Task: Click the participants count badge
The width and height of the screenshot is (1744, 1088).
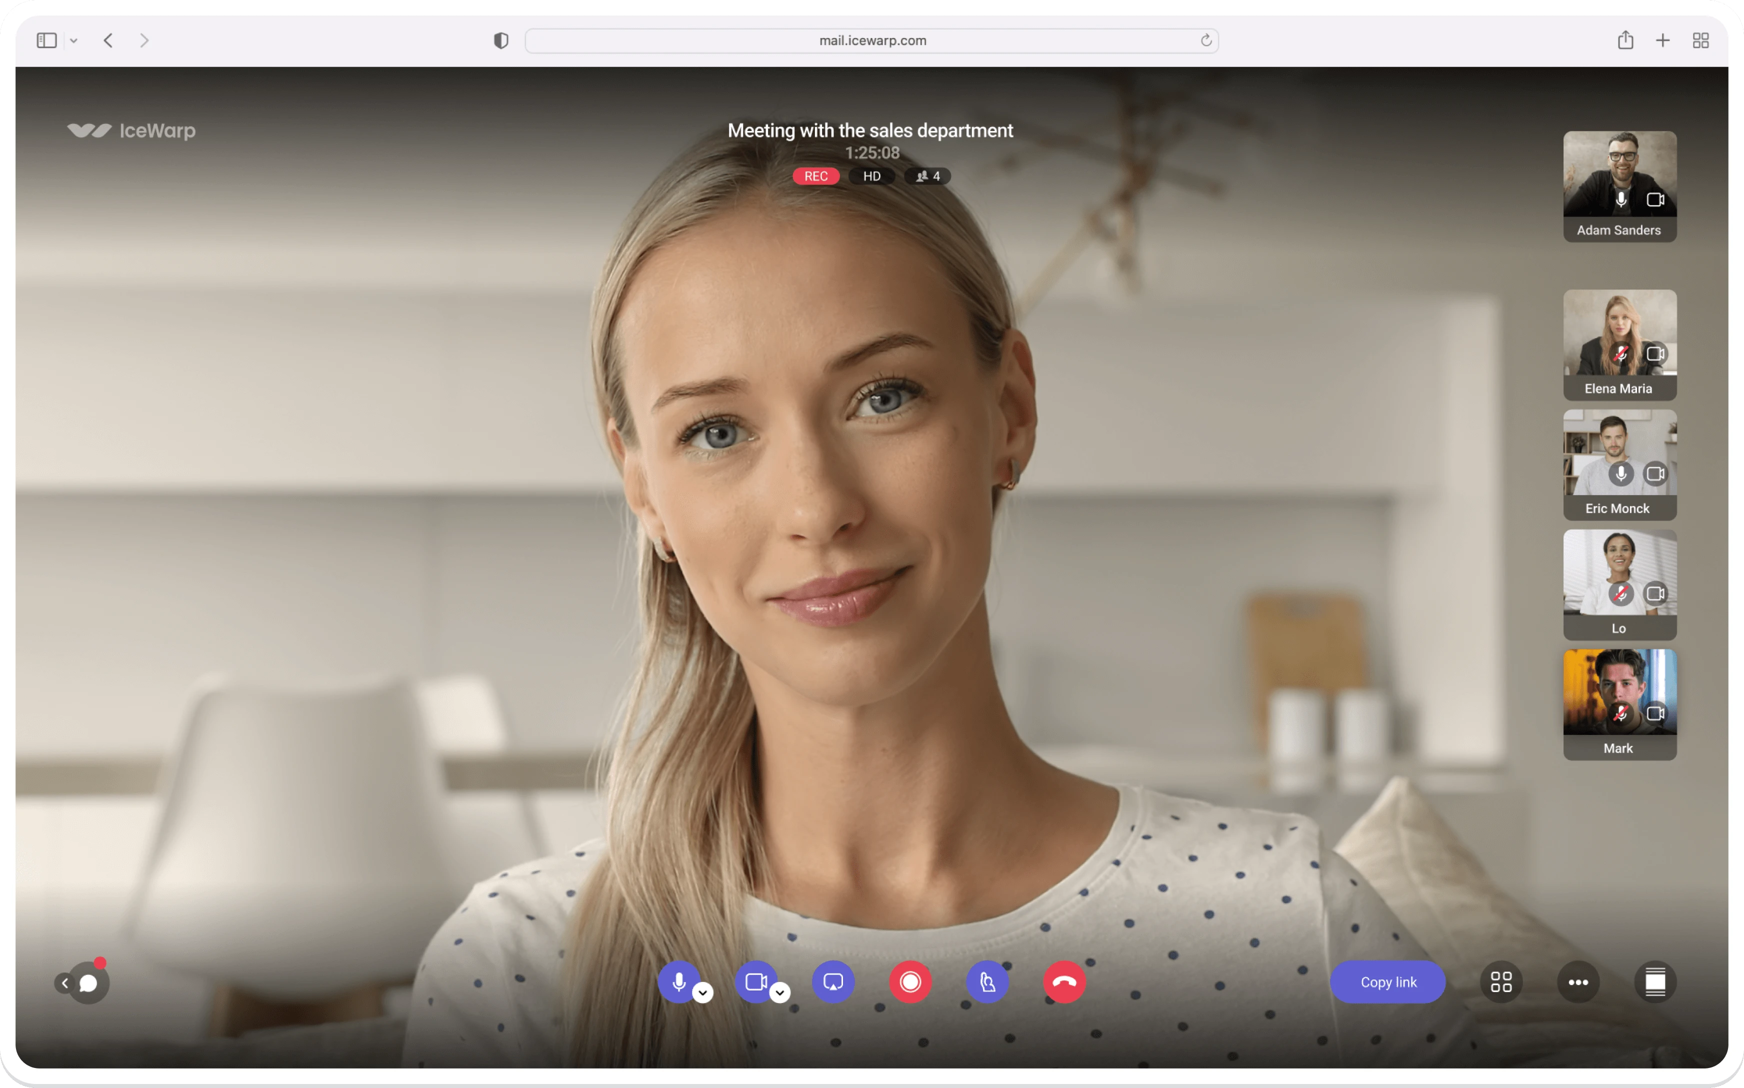Action: 927,176
